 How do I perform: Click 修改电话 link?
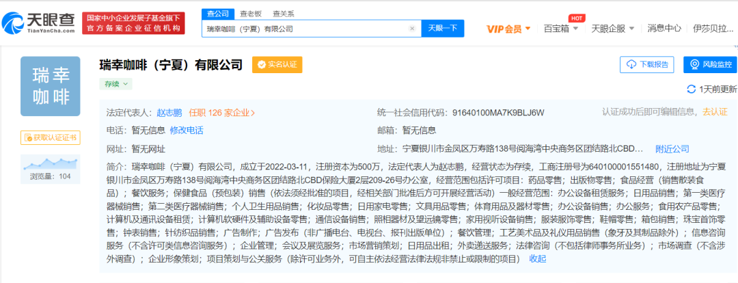pyautogui.click(x=187, y=131)
